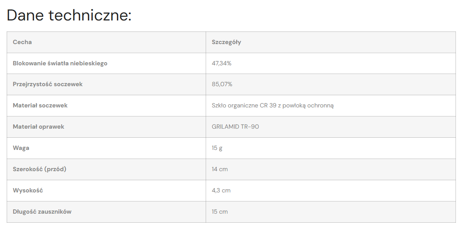Select the 'Szerokość (przód)' label
This screenshot has width=463, height=229.
pos(39,169)
